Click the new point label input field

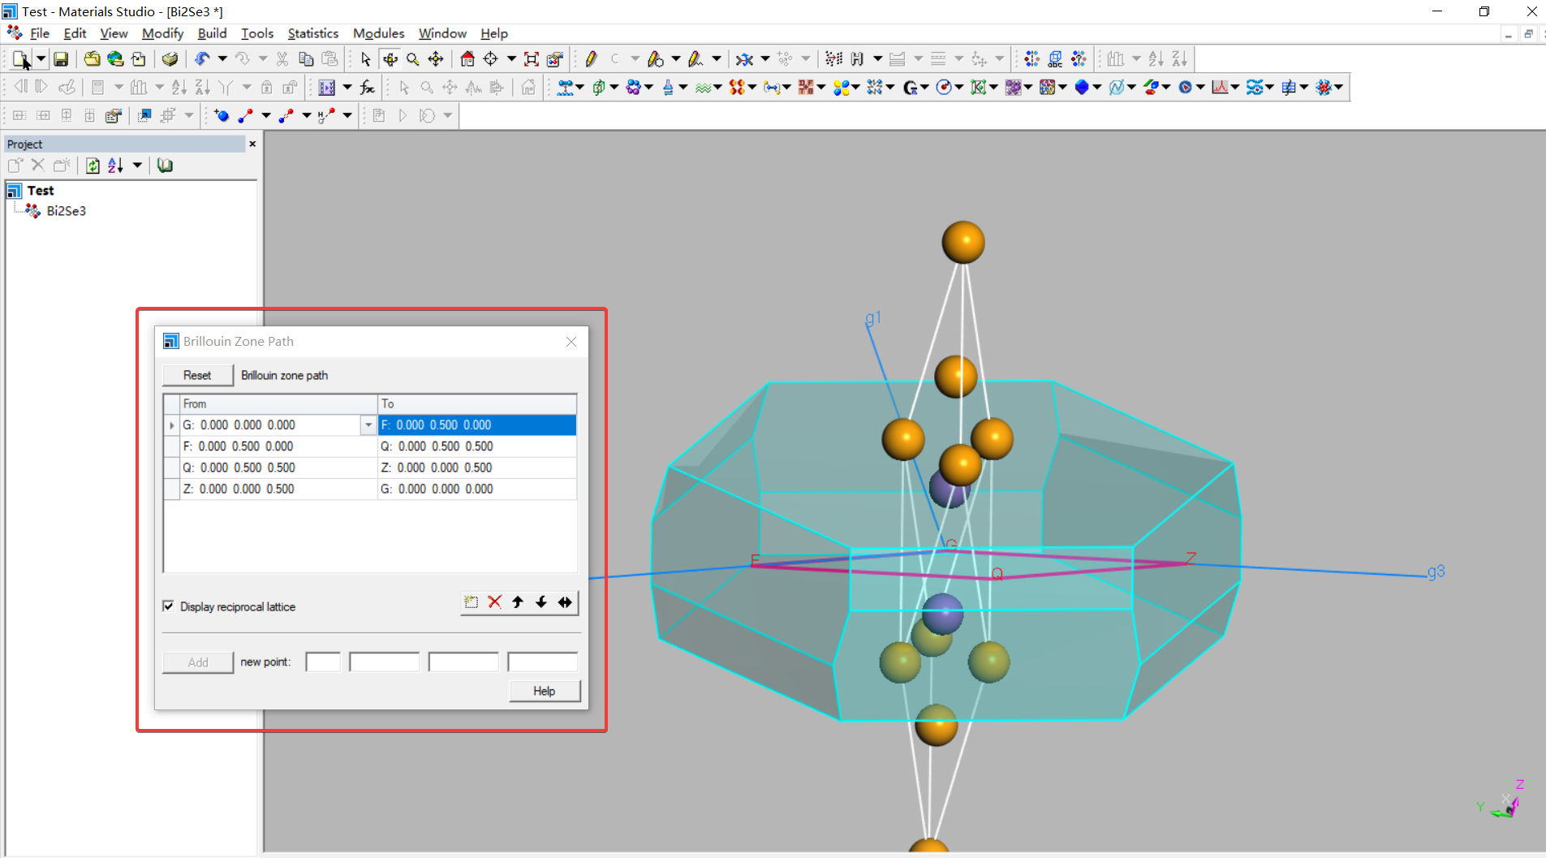pyautogui.click(x=323, y=662)
